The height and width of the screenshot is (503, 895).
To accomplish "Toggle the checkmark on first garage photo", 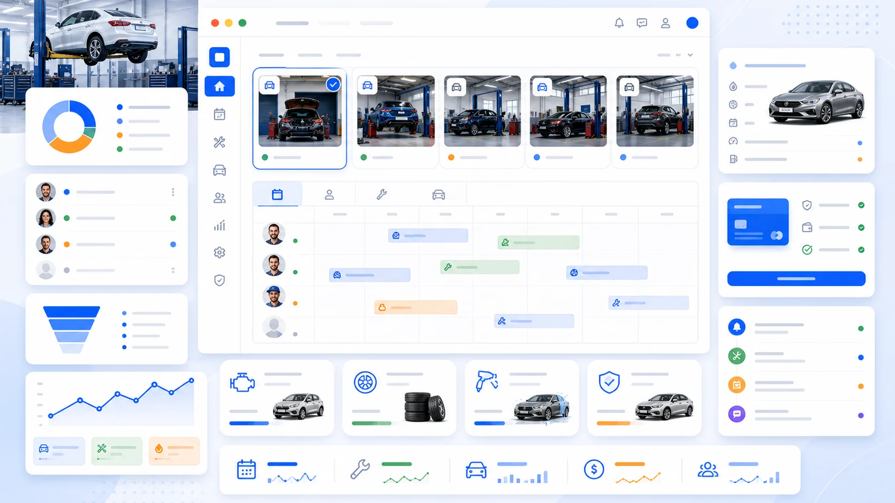I will click(x=333, y=84).
